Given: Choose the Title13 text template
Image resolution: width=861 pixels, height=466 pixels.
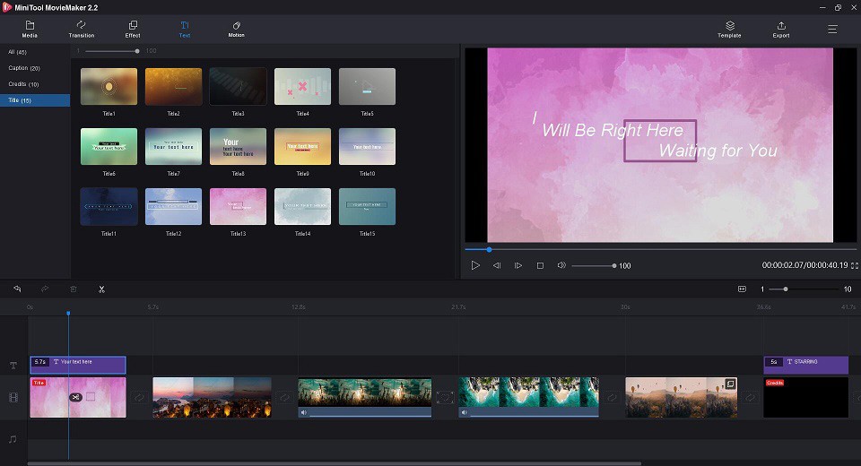Looking at the screenshot, I should (x=238, y=207).
